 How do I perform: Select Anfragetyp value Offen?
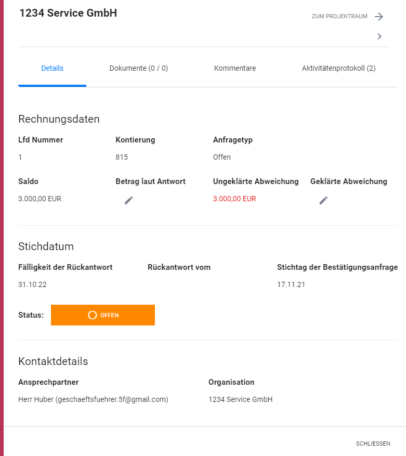222,157
